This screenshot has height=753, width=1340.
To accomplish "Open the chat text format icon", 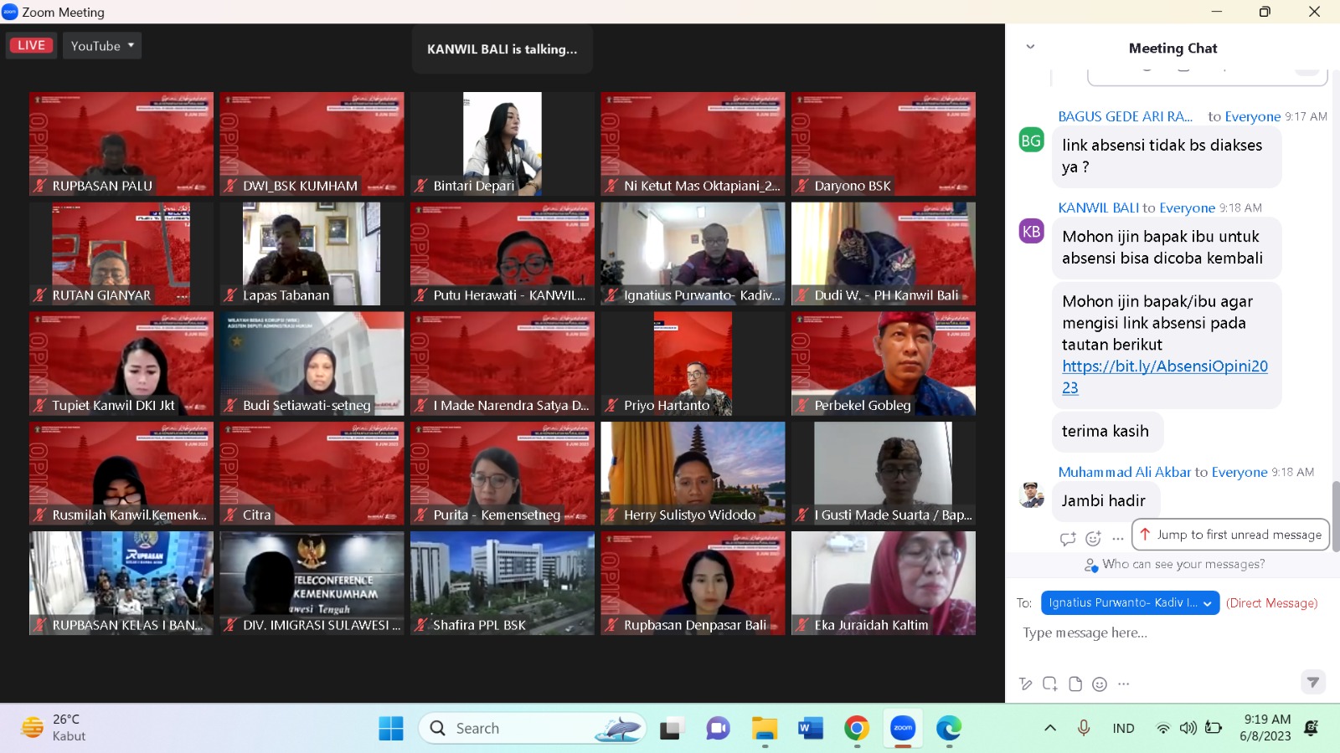I will (x=1026, y=684).
